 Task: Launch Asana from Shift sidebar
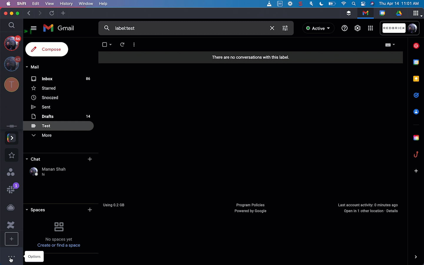pyautogui.click(x=11, y=172)
